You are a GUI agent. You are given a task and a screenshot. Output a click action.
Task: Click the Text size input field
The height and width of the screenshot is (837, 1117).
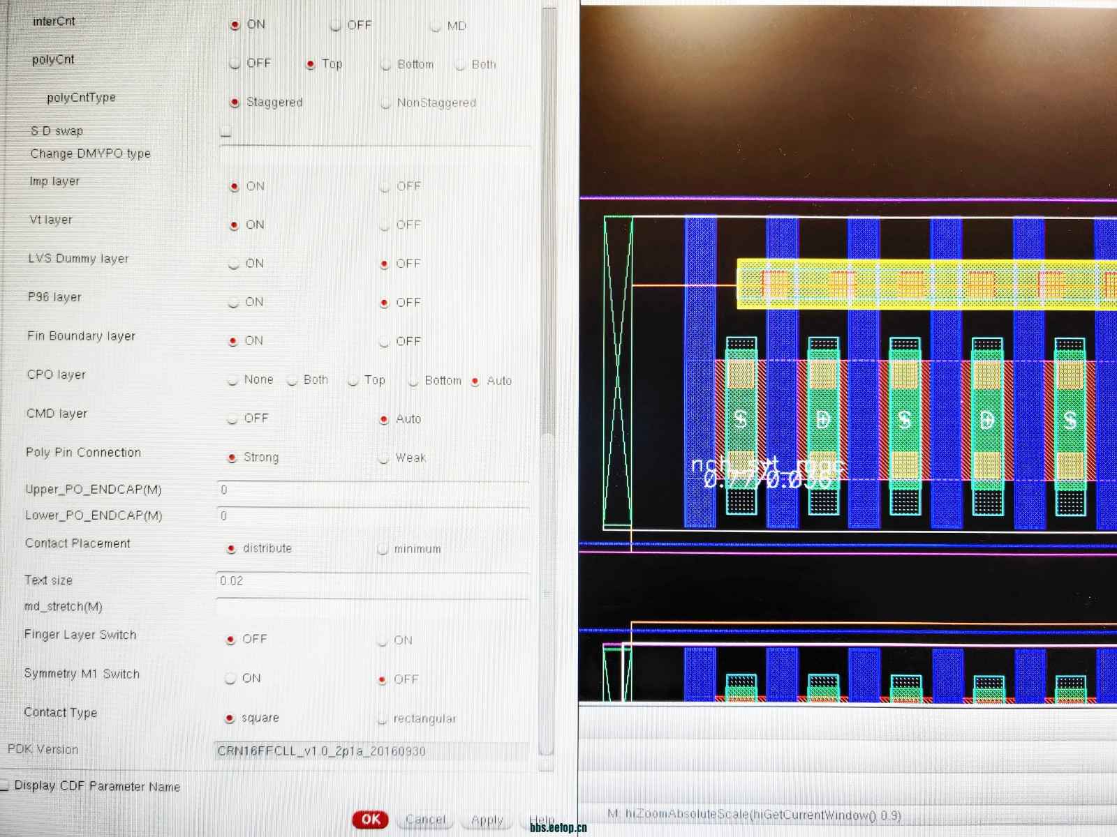(x=373, y=581)
